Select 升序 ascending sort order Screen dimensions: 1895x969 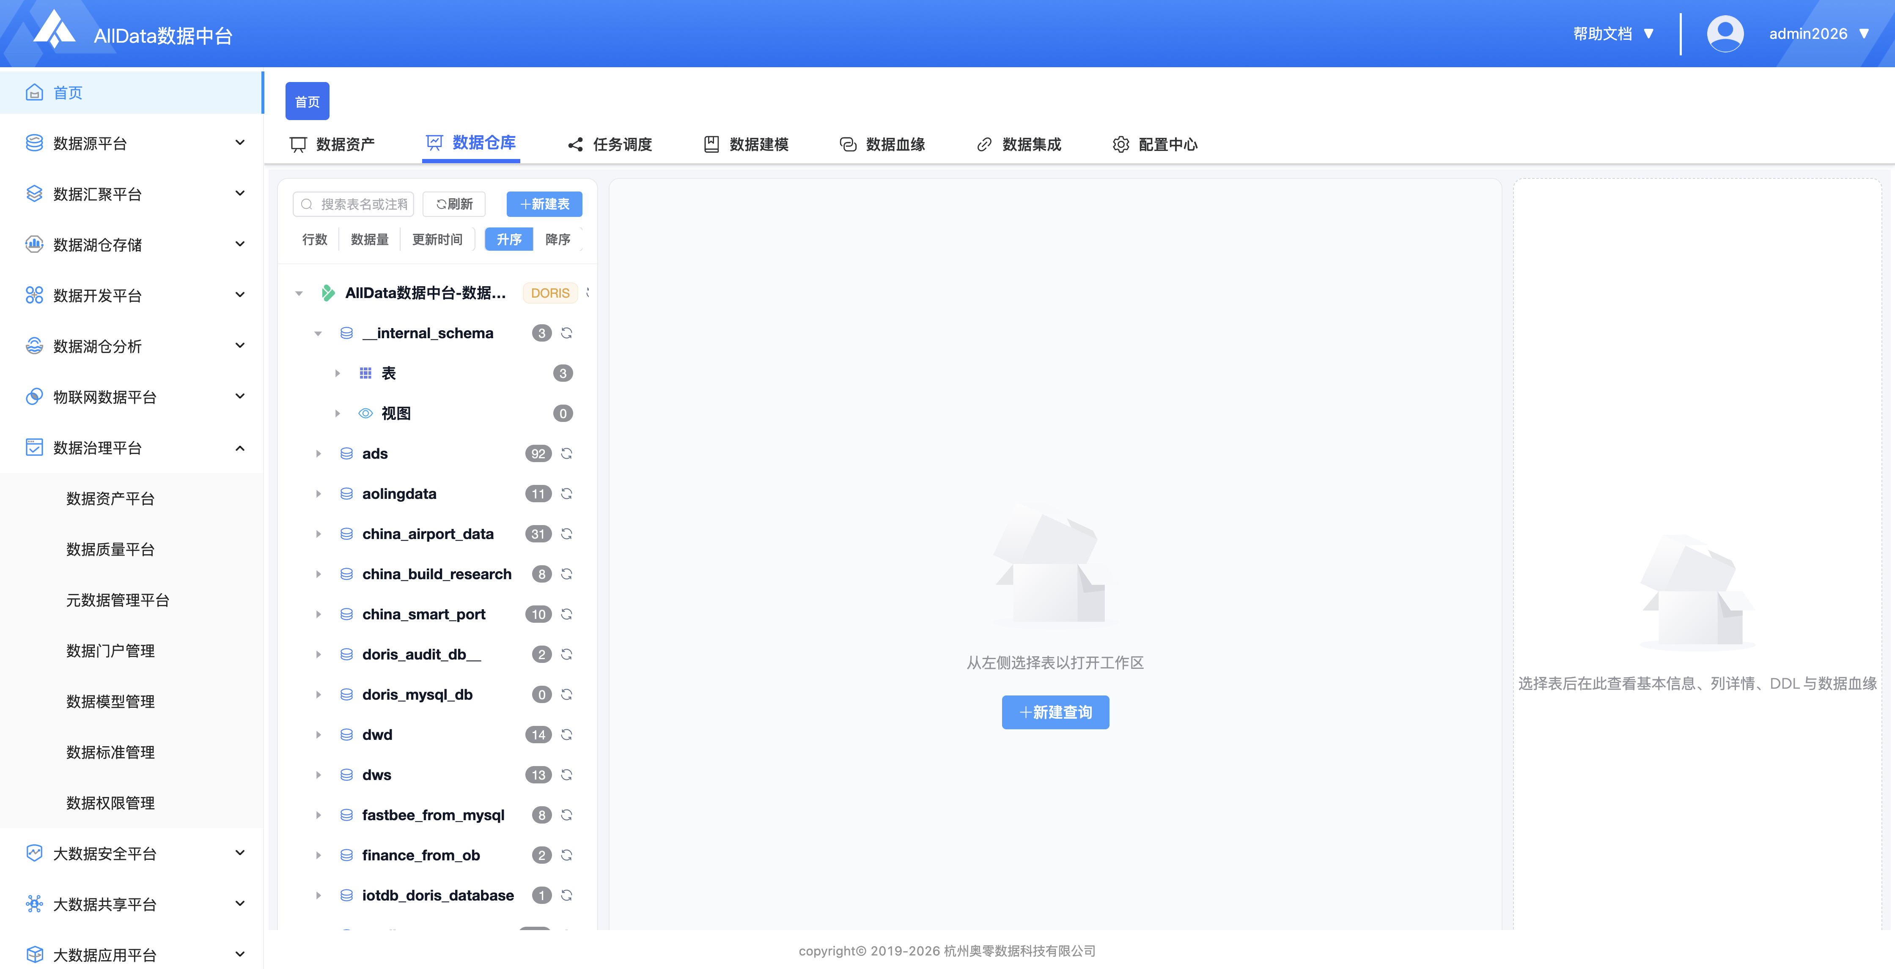(509, 240)
